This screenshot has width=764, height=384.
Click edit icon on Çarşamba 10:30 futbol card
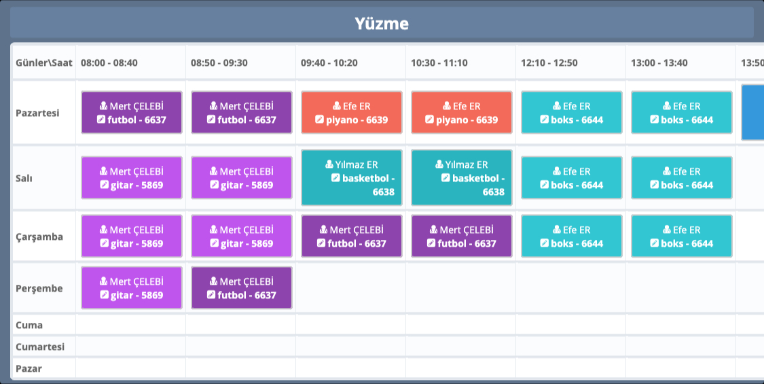[x=432, y=243]
